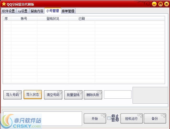Sort by the 账号 column header
170x129 pixels.
(24, 19)
